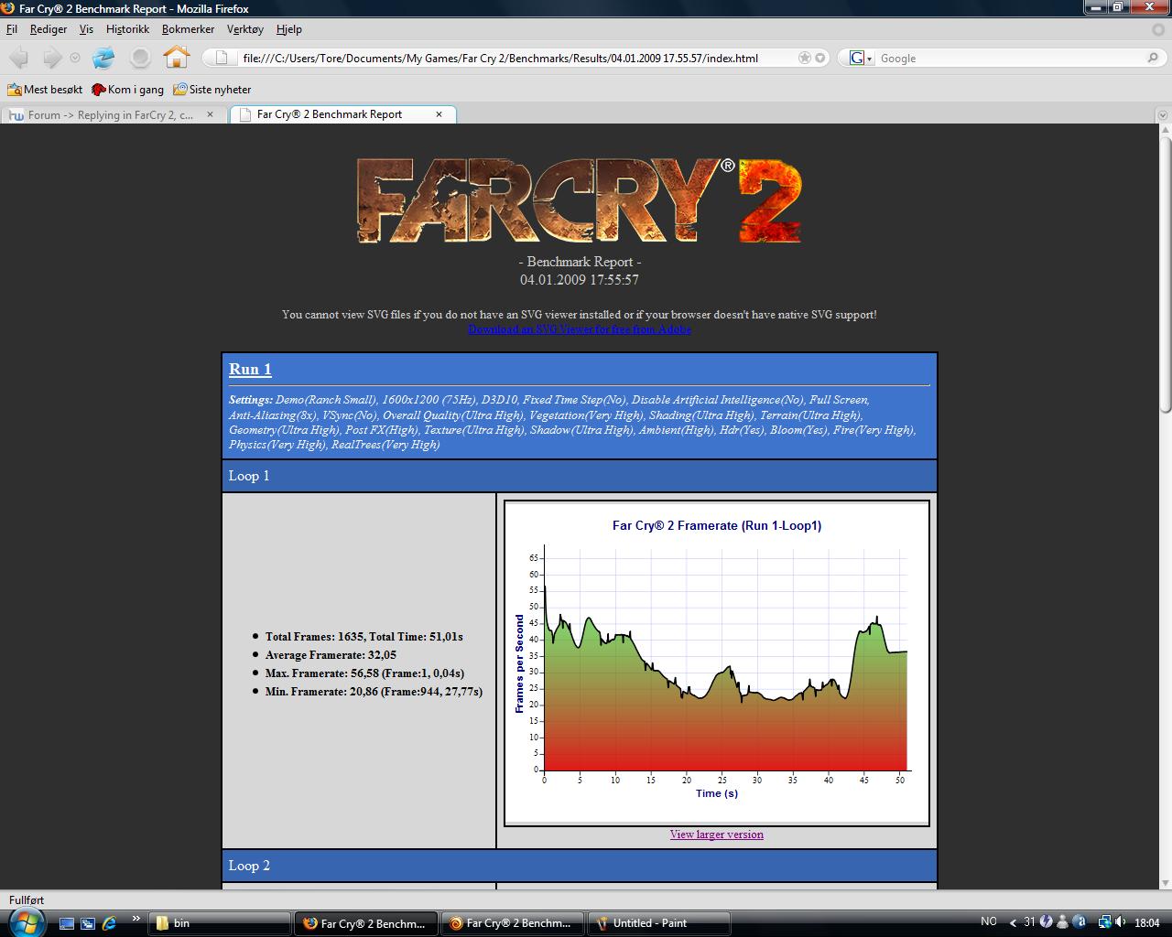Viewport: 1172px width, 937px height.
Task: Open the Mest besøkt bookmark folder
Action: (45, 90)
